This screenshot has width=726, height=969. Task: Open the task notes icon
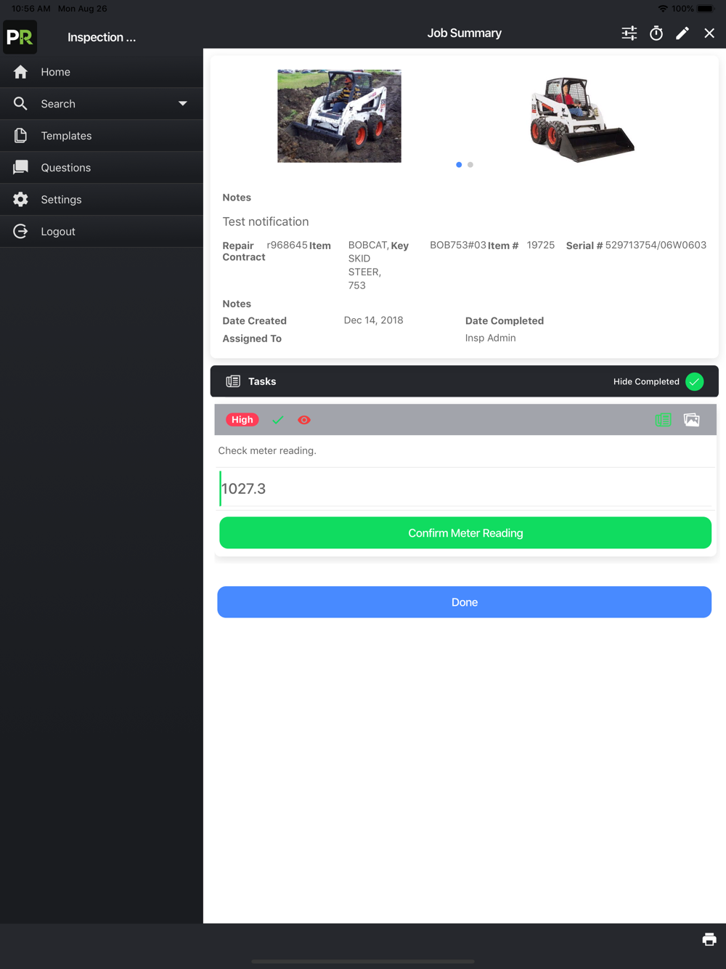[x=663, y=420]
